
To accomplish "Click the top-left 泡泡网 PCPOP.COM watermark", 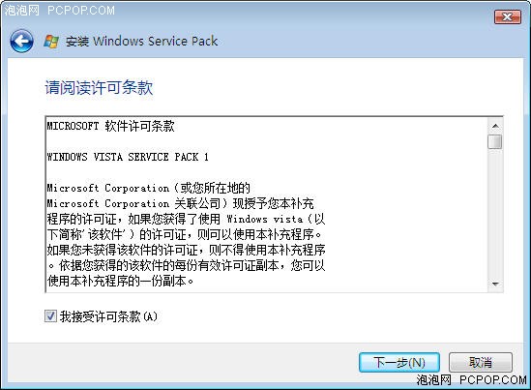I will [x=59, y=11].
